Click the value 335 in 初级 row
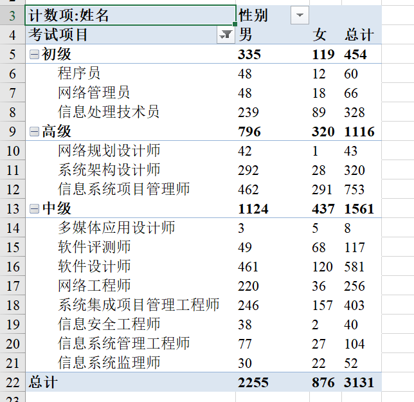 [x=249, y=55]
